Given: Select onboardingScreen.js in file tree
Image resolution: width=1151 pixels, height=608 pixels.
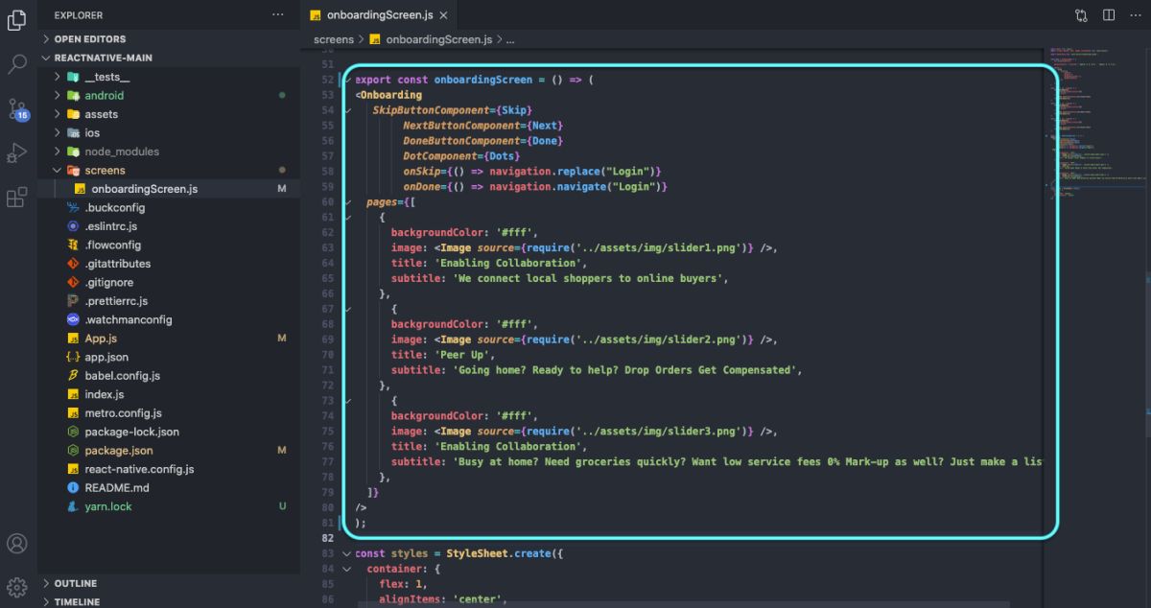Looking at the screenshot, I should (x=169, y=189).
